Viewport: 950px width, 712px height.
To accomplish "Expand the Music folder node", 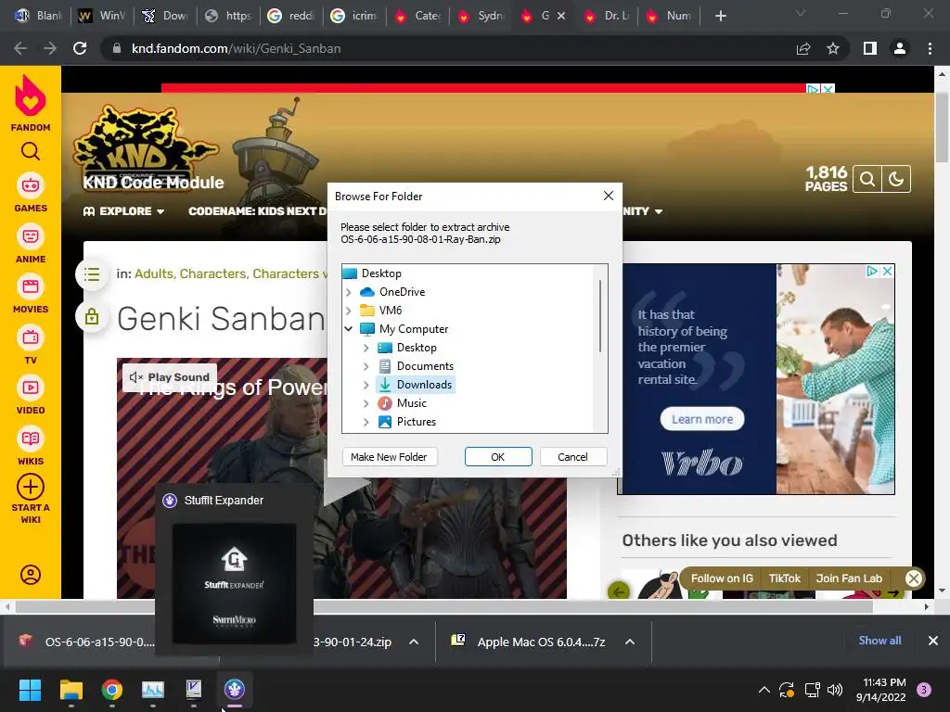I will (x=366, y=403).
